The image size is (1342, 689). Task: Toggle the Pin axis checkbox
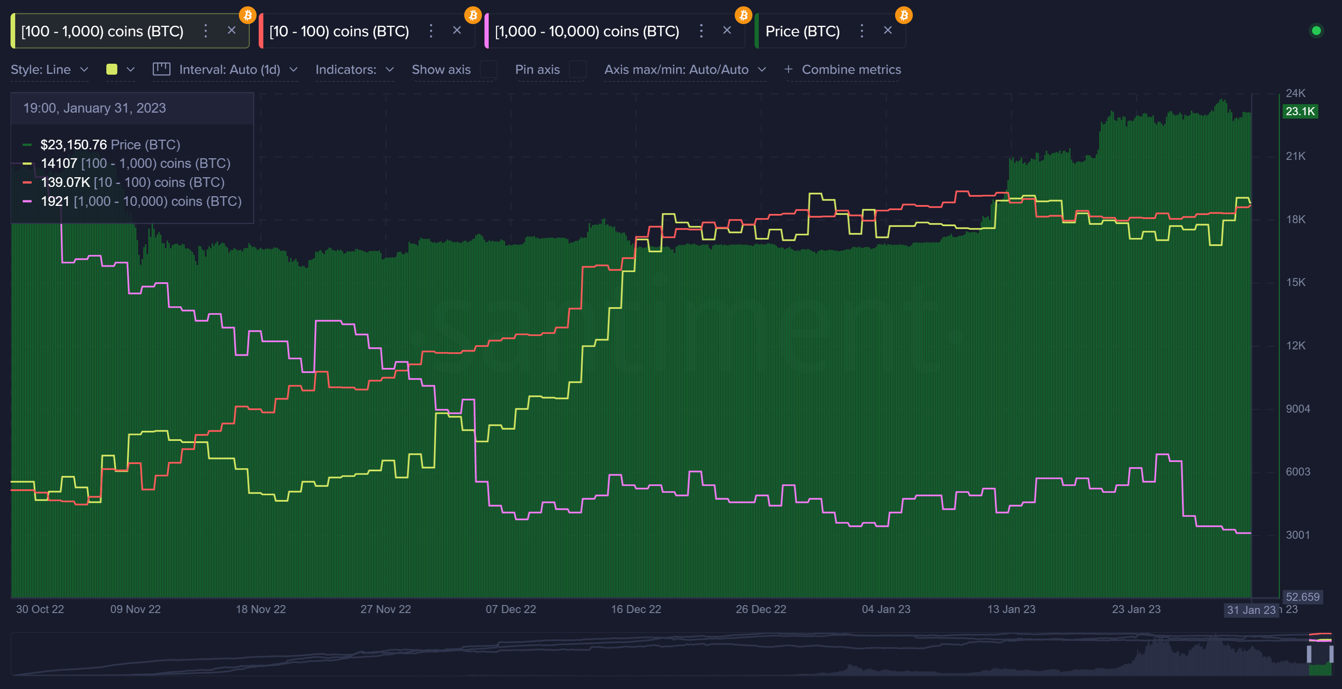[x=577, y=69]
